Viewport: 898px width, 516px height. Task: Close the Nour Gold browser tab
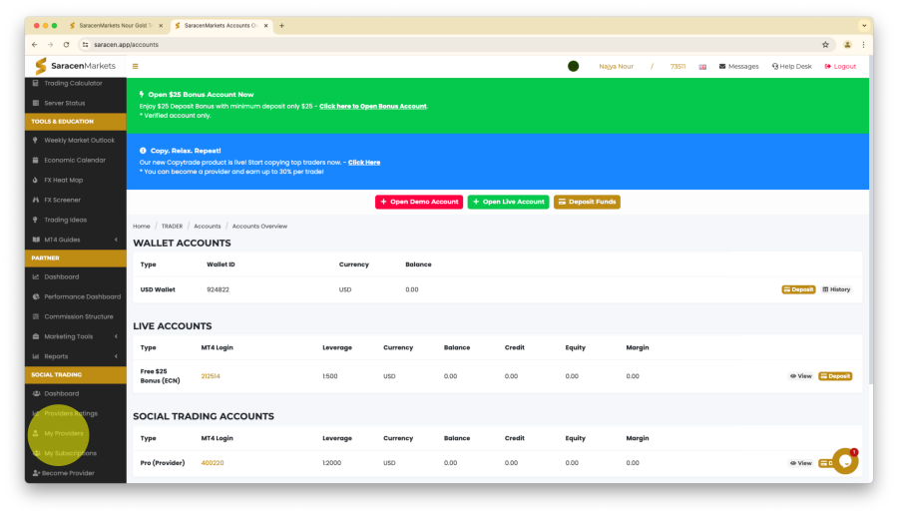[x=161, y=26]
